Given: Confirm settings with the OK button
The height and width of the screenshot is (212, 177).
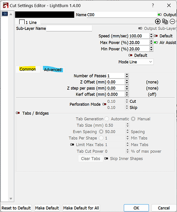Looking at the screenshot, I should point(136,208).
